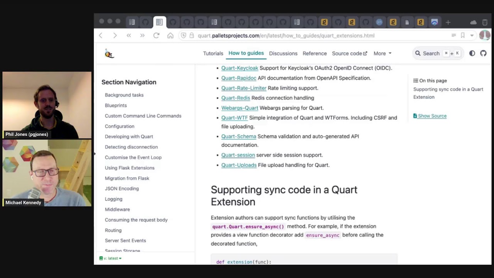Switch to the Reference section

(x=315, y=53)
